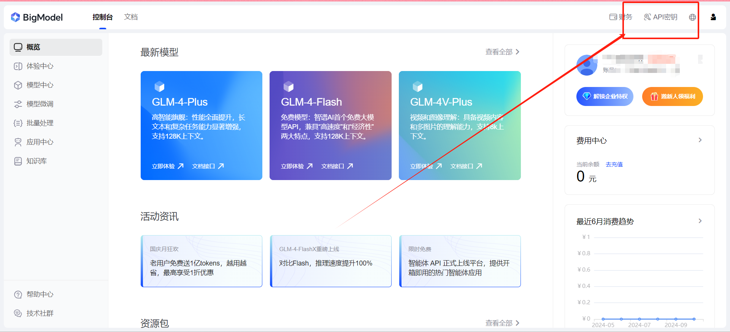Click the GLM-4V-Plus title
The width and height of the screenshot is (730, 332).
pyautogui.click(x=441, y=102)
